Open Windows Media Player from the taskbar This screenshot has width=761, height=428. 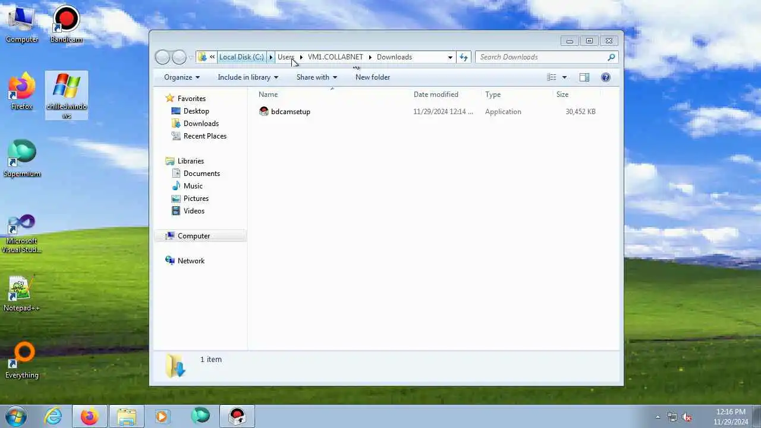click(162, 416)
